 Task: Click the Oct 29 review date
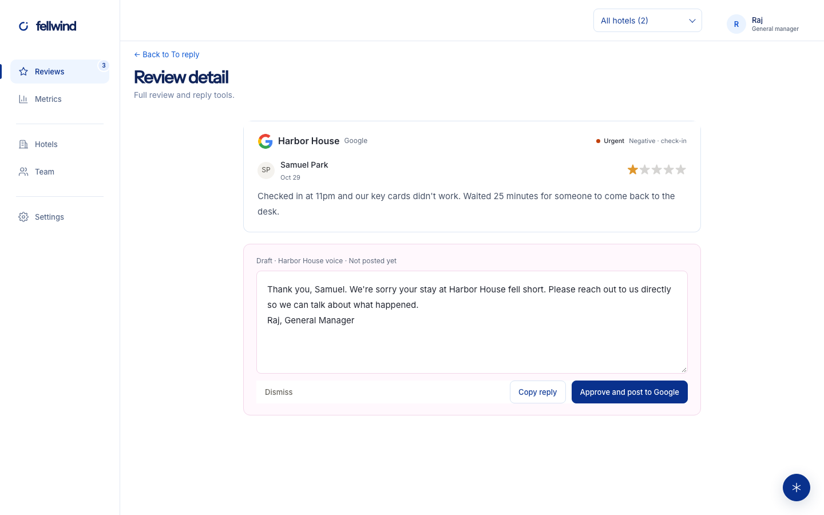[x=290, y=177]
